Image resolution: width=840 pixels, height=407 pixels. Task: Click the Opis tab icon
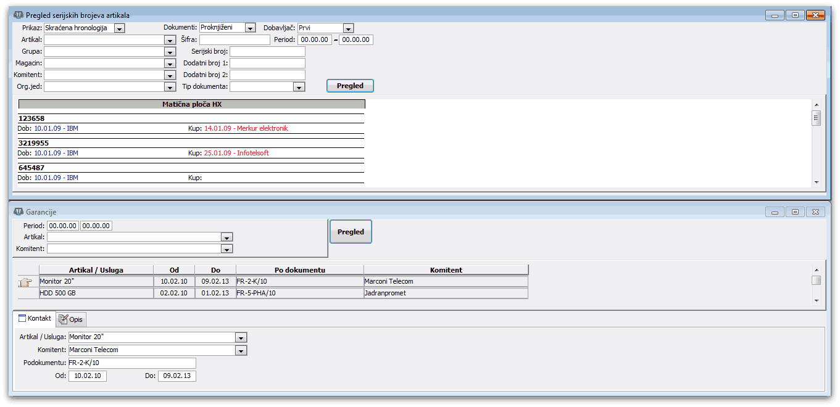[63, 319]
